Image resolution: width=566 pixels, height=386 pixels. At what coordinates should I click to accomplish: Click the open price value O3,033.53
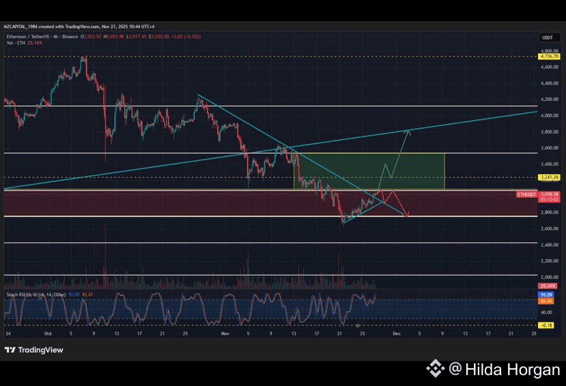click(x=91, y=36)
